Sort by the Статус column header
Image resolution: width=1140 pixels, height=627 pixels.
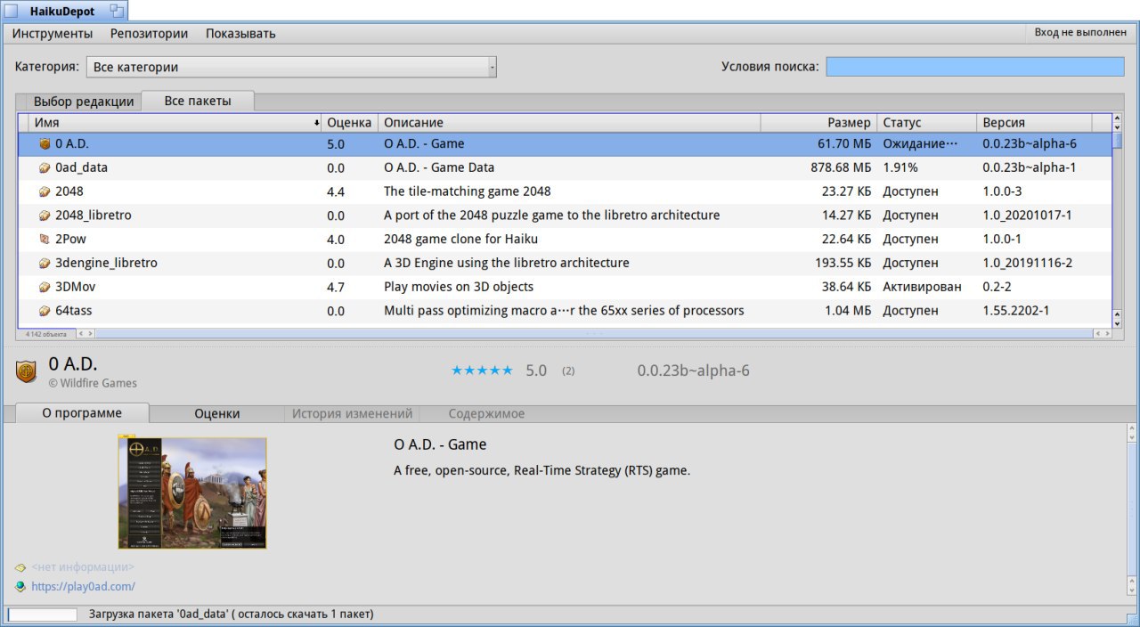[927, 123]
